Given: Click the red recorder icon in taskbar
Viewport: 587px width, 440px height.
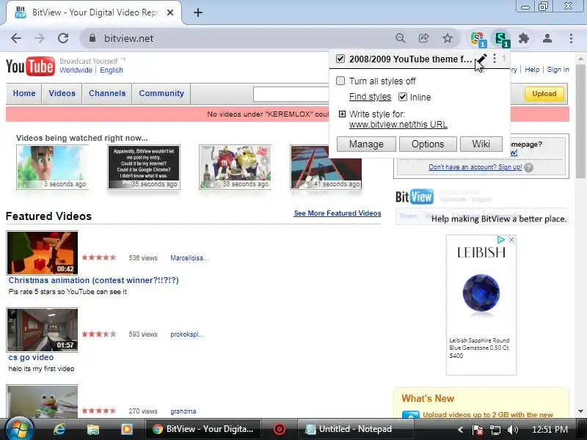Looking at the screenshot, I should [280, 429].
